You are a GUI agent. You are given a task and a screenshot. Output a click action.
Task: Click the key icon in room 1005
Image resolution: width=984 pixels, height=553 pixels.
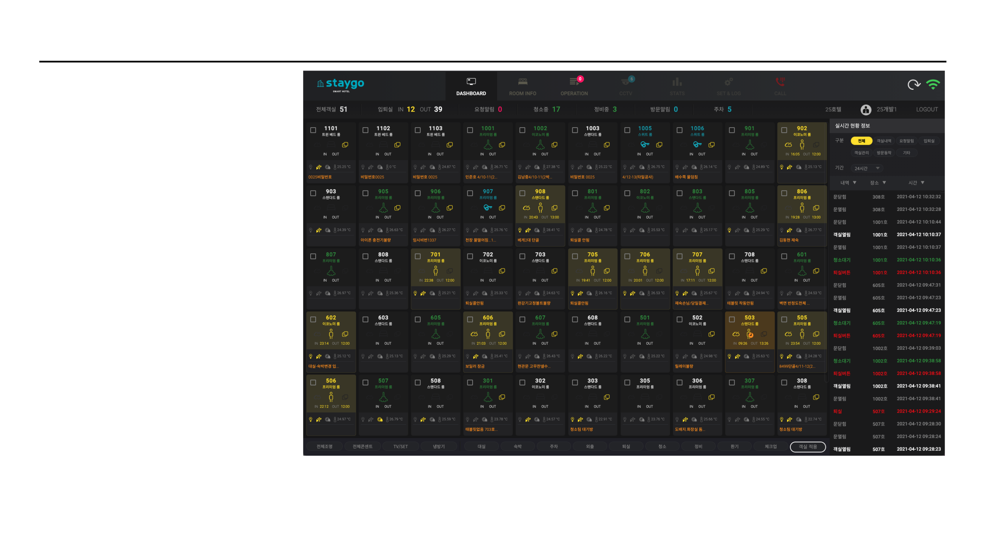tap(645, 145)
